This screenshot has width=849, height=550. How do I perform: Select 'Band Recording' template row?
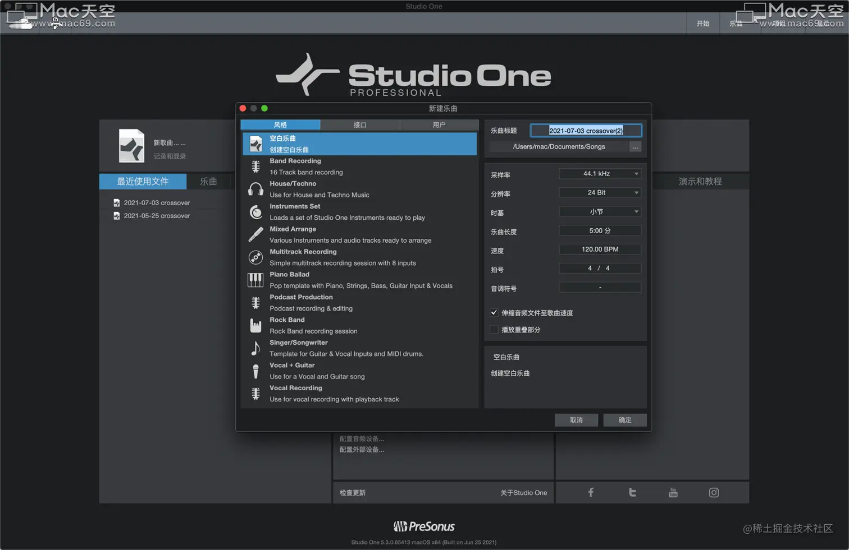tap(360, 167)
